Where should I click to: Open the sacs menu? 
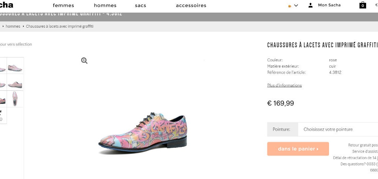(x=140, y=5)
